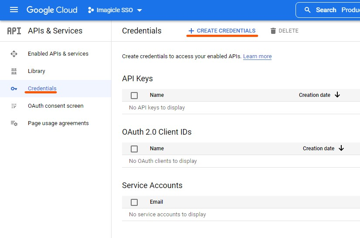Click the Page usage agreements icon
Viewport: 360px width, 238px height.
pyautogui.click(x=14, y=123)
